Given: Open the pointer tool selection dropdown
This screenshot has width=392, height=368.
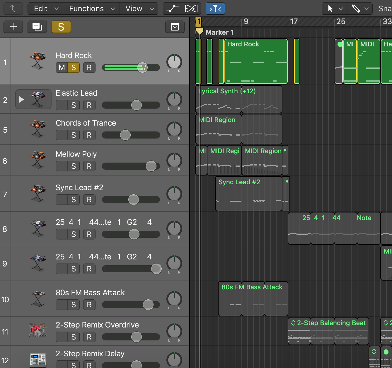Looking at the screenshot, I should coord(335,9).
